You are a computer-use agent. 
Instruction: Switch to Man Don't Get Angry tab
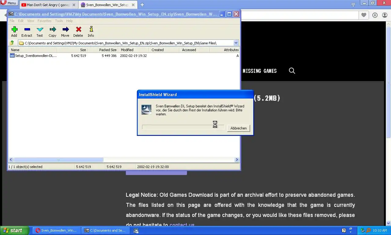48,5
